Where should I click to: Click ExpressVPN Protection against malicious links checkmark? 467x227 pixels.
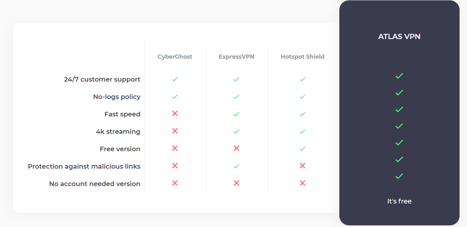(237, 166)
